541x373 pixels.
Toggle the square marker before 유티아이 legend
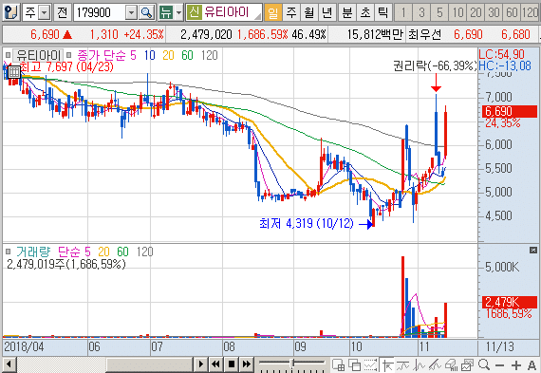8,55
